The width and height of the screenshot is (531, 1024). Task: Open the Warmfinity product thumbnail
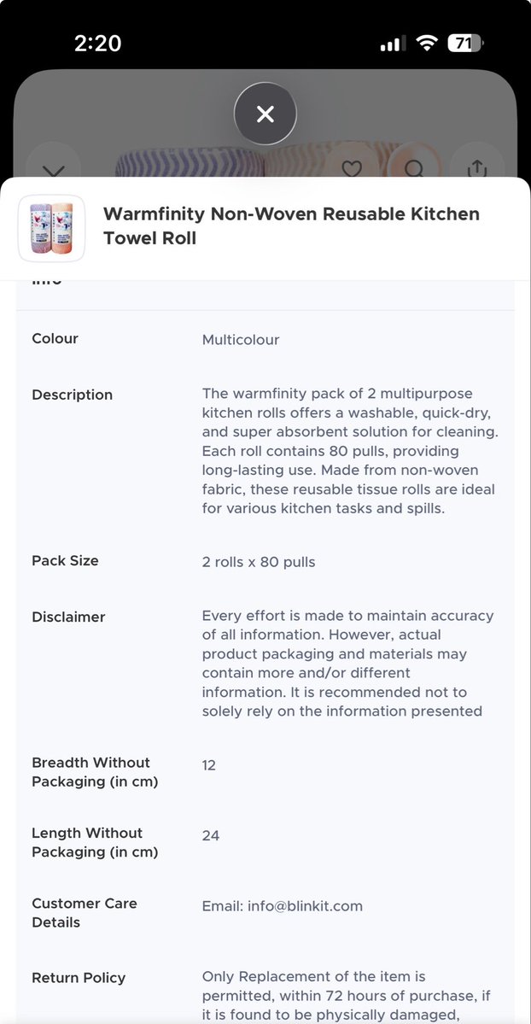51,228
